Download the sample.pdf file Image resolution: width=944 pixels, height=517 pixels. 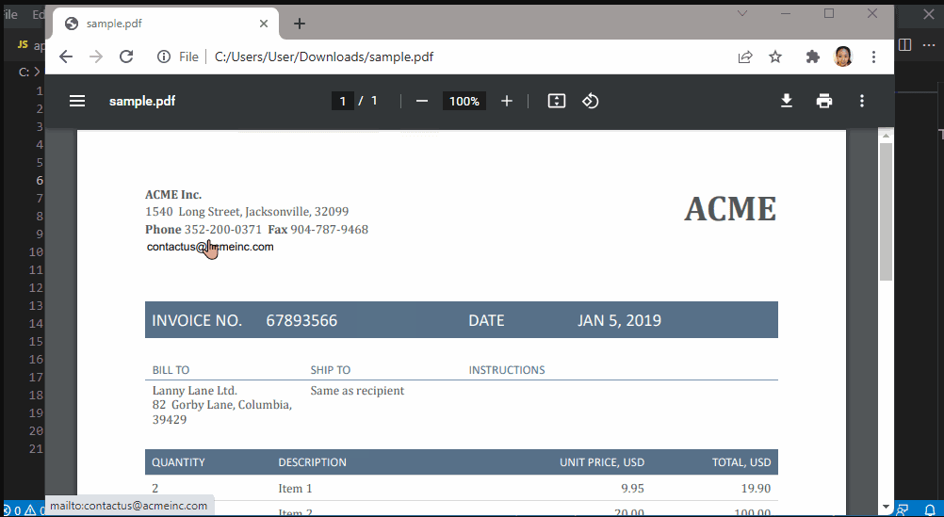tap(787, 101)
